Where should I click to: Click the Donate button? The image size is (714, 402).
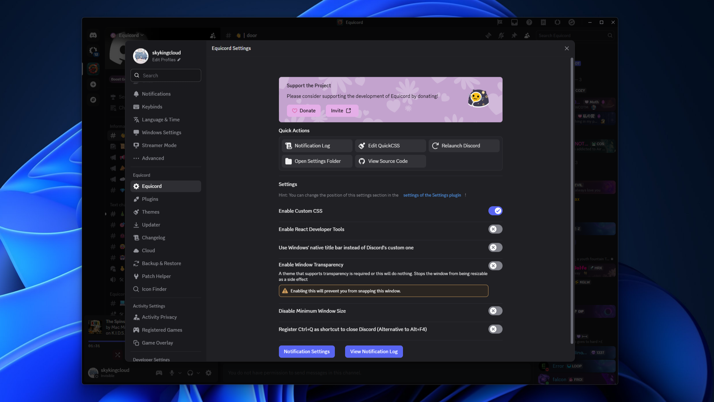coord(303,110)
